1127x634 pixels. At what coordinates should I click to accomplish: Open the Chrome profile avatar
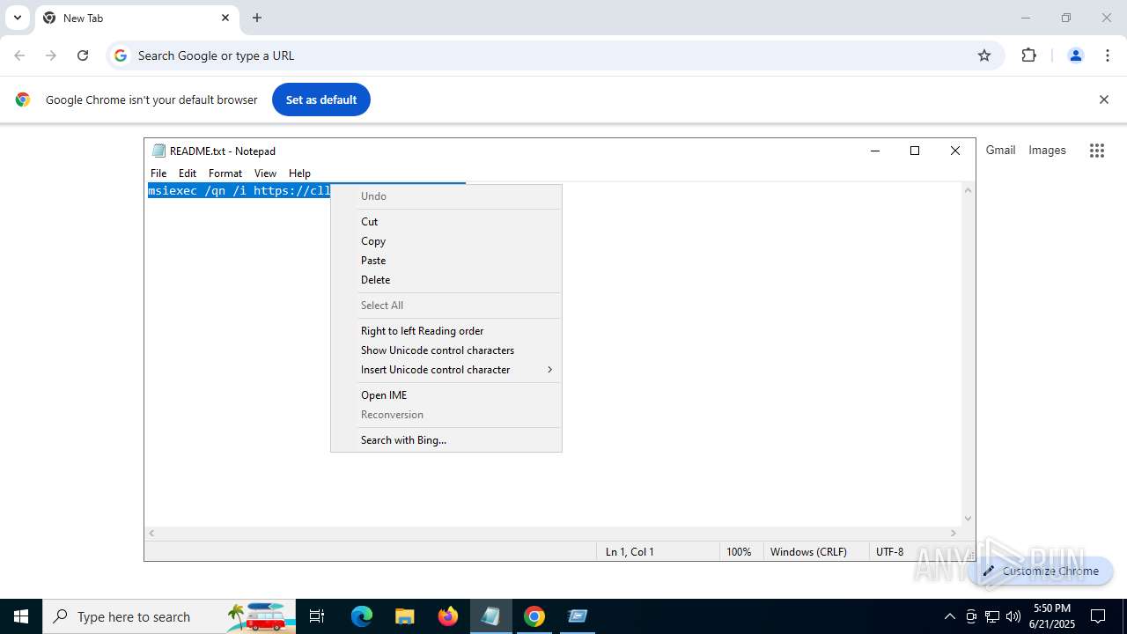1075,55
